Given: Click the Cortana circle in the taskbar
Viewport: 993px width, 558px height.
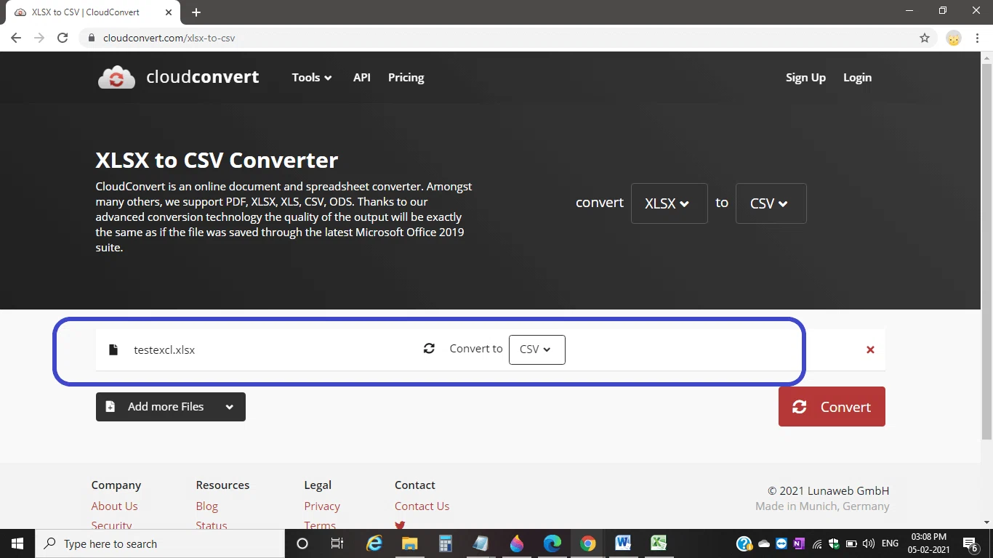Looking at the screenshot, I should 302,543.
